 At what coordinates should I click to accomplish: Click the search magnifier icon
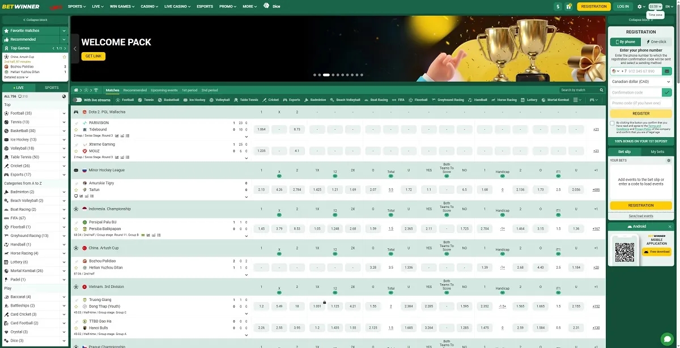pyautogui.click(x=601, y=90)
